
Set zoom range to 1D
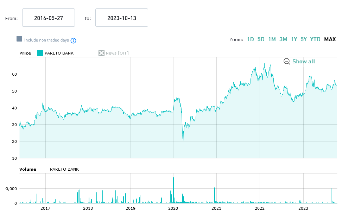click(x=251, y=39)
